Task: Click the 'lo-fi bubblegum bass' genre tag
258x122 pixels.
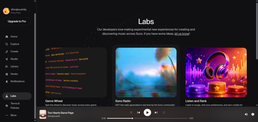Action: 72,88
